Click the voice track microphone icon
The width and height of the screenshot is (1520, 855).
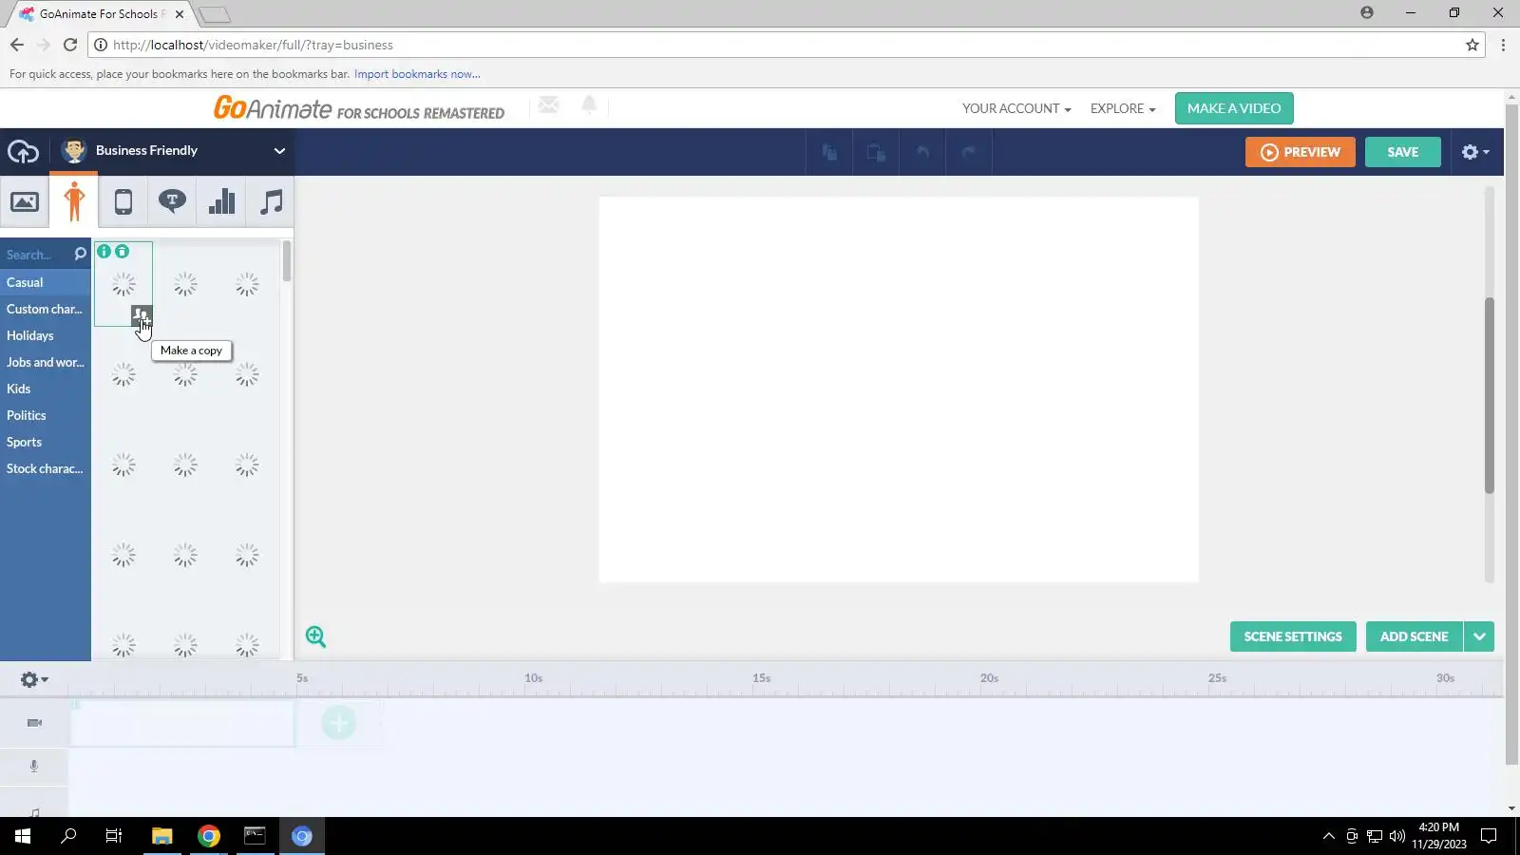(x=34, y=767)
